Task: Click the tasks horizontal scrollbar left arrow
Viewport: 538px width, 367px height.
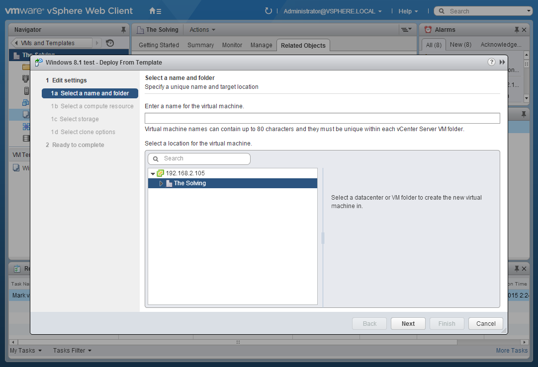Action: tap(13, 342)
